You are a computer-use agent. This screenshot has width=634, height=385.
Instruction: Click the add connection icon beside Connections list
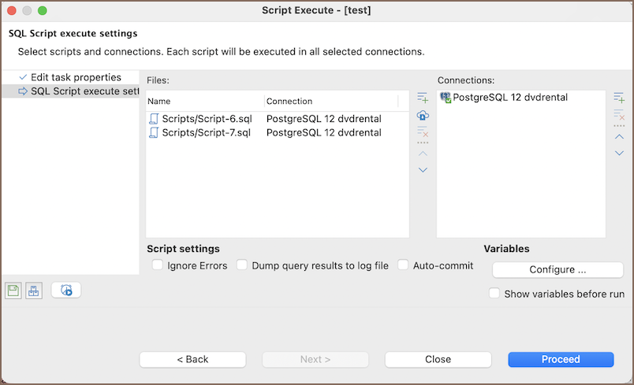619,98
